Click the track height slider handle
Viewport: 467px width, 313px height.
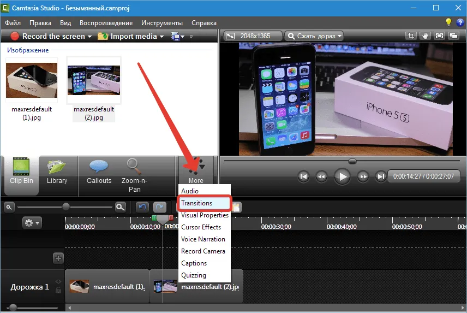pos(13,307)
